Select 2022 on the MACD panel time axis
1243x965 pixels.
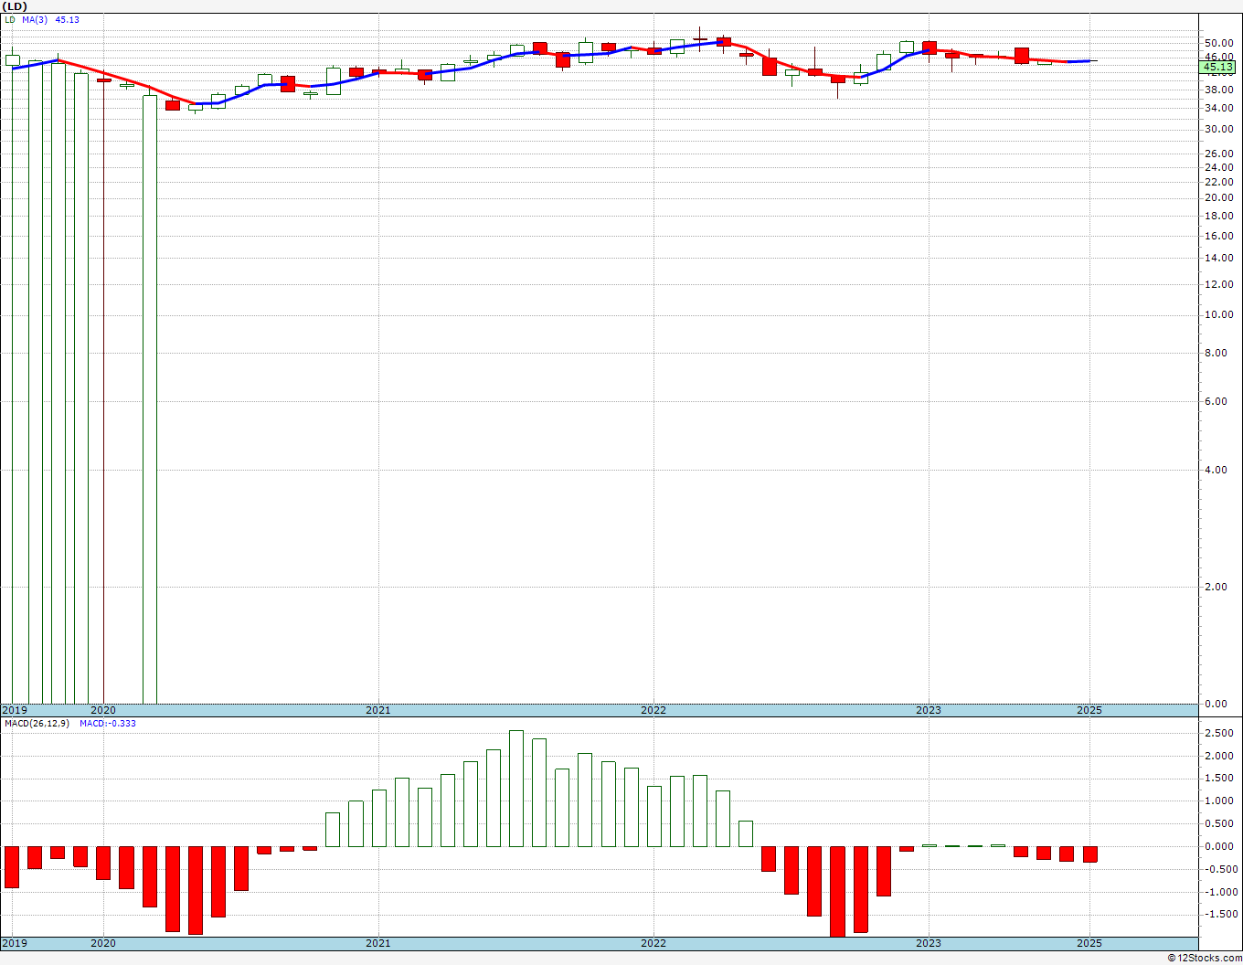pos(653,943)
